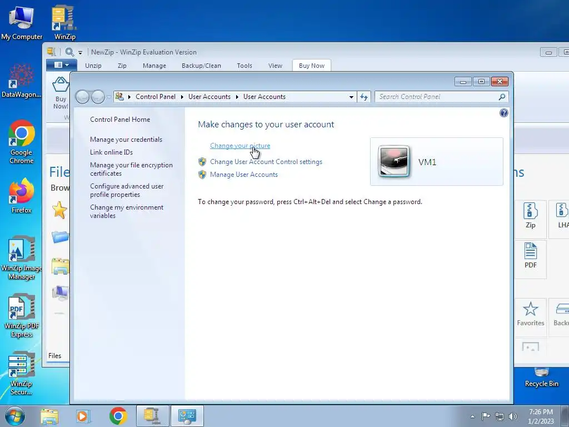Viewport: 569px width, 427px height.
Task: Launch Google Chrome from the desktop
Action: coord(22,142)
